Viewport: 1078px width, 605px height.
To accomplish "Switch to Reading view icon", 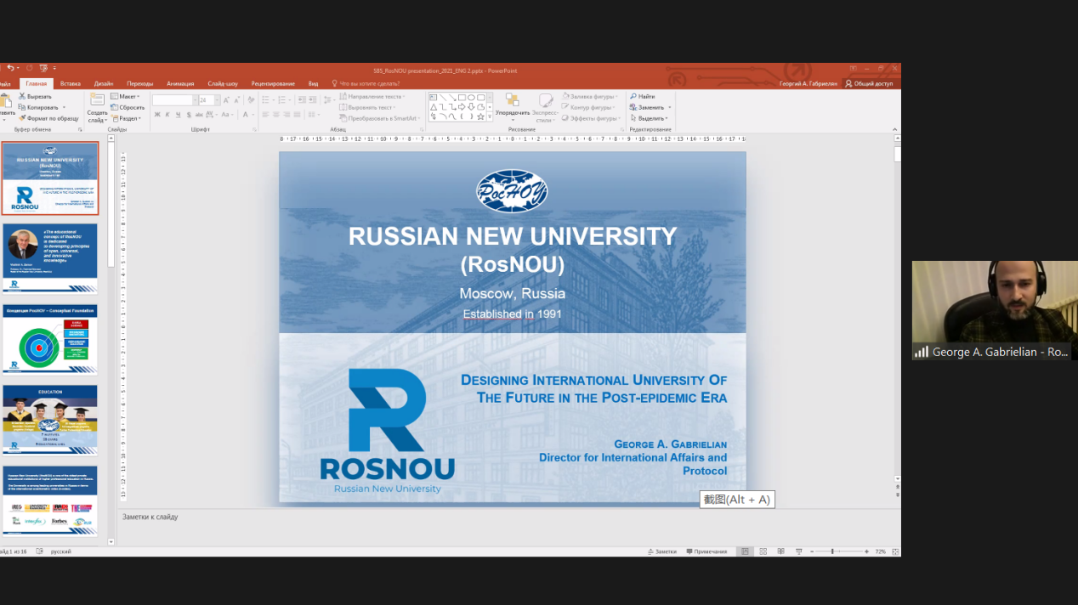I will click(x=780, y=551).
